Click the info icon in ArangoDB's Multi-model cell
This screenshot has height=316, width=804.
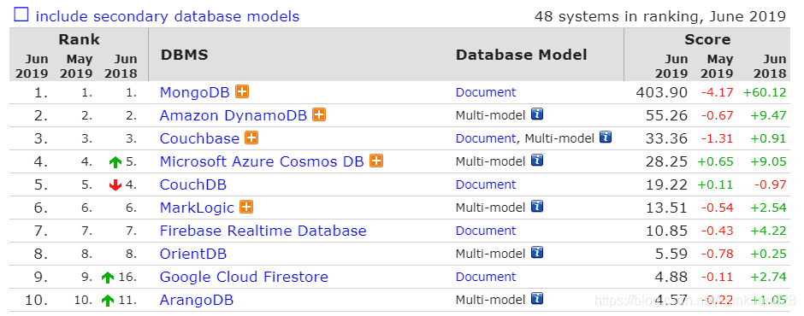pyautogui.click(x=537, y=299)
